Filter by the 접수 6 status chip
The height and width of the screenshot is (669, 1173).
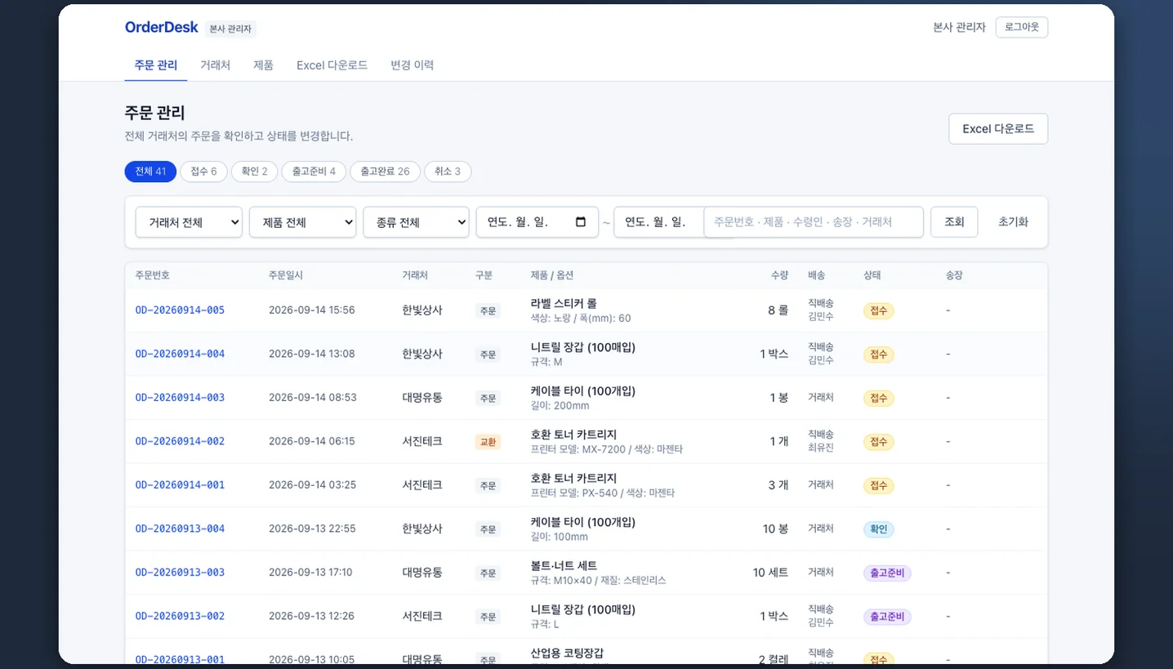203,172
